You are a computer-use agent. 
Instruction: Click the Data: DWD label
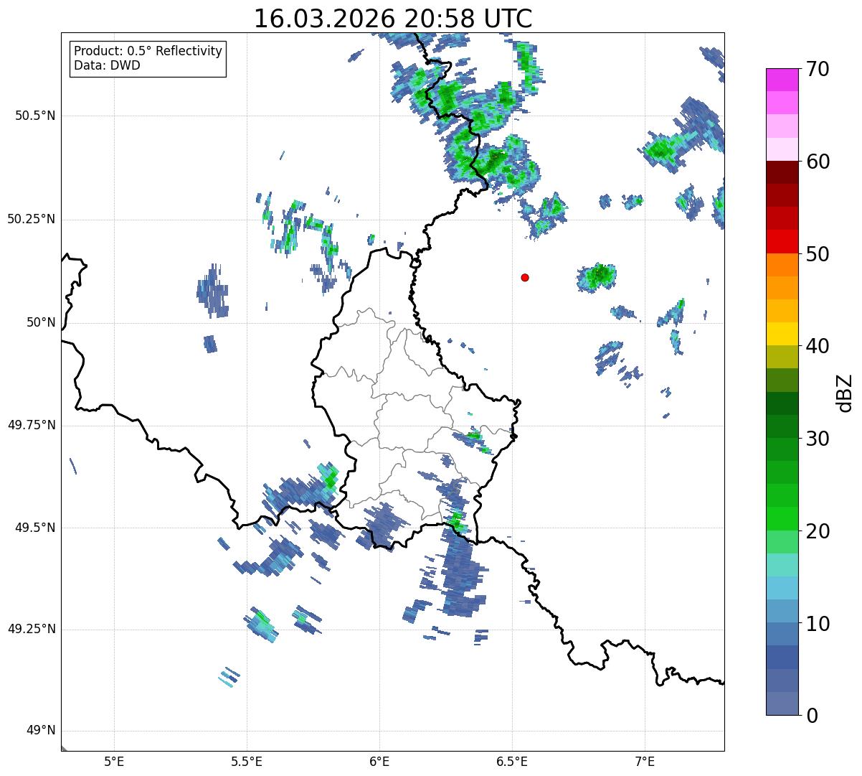click(x=108, y=65)
